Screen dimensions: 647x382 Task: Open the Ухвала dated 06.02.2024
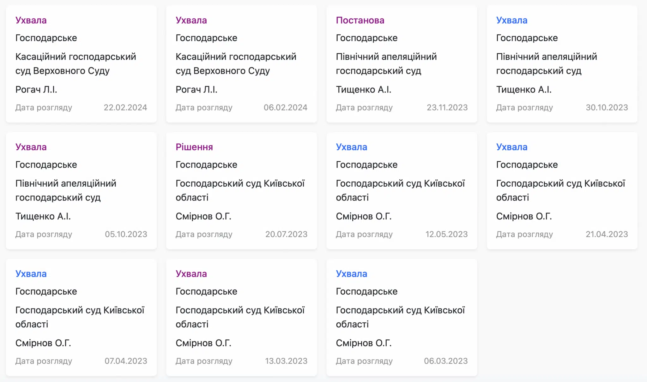click(191, 20)
